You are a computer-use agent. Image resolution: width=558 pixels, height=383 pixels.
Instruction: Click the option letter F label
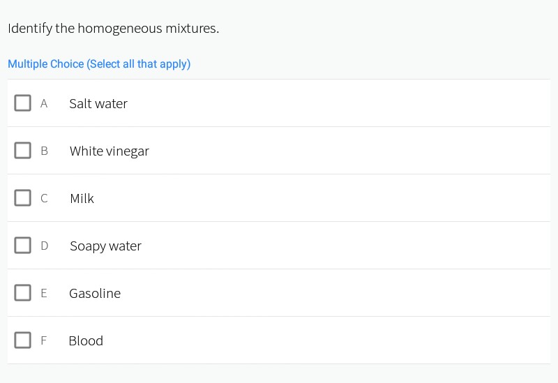pyautogui.click(x=44, y=341)
